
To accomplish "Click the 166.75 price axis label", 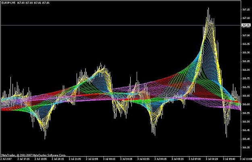I will (246, 78).
